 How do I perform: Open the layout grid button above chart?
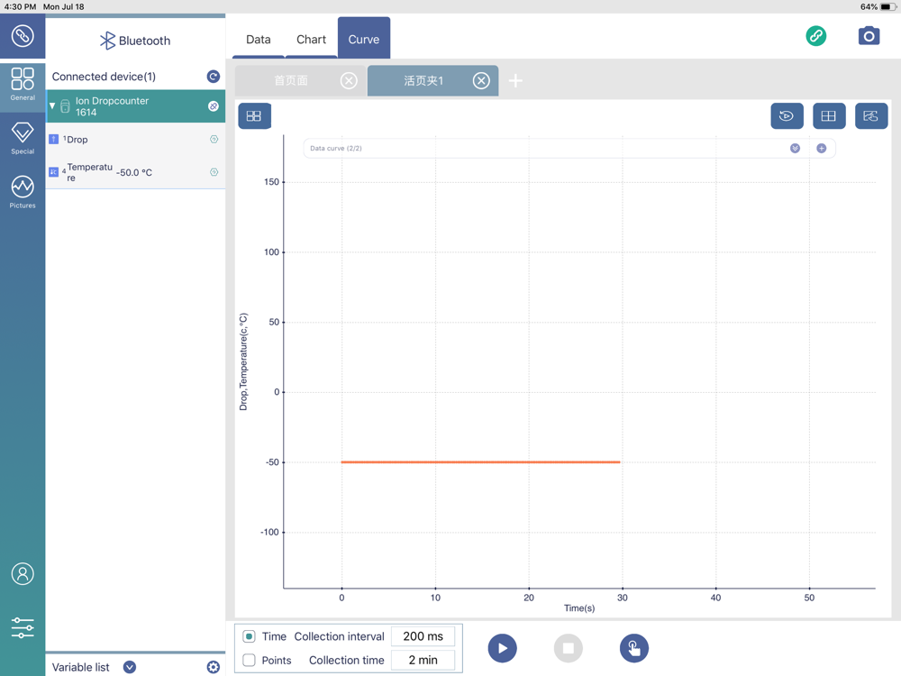pos(254,116)
